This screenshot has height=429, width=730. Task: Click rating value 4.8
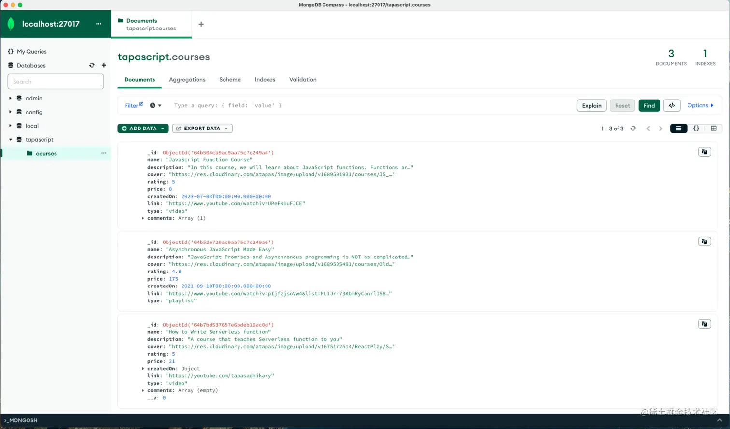coord(176,272)
